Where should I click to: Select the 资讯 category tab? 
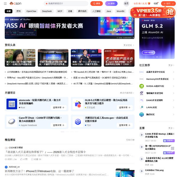[19, 11]
